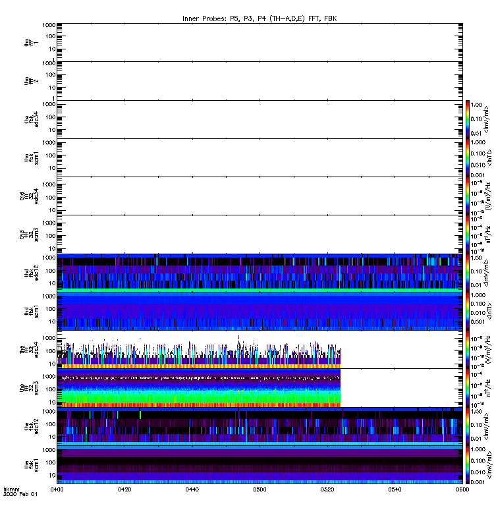The width and height of the screenshot is (494, 527).
Task: Click the the fbk edc12 spectrogram panel
Action: tap(260, 426)
